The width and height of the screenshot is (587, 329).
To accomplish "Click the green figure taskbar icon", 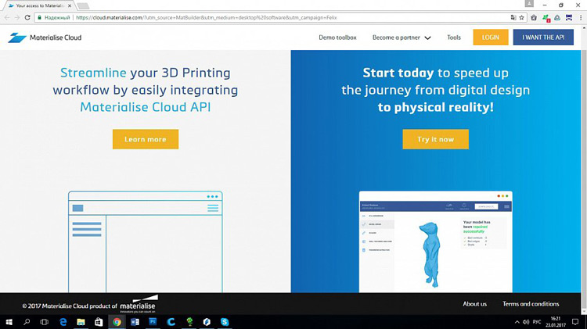I will pos(189,322).
